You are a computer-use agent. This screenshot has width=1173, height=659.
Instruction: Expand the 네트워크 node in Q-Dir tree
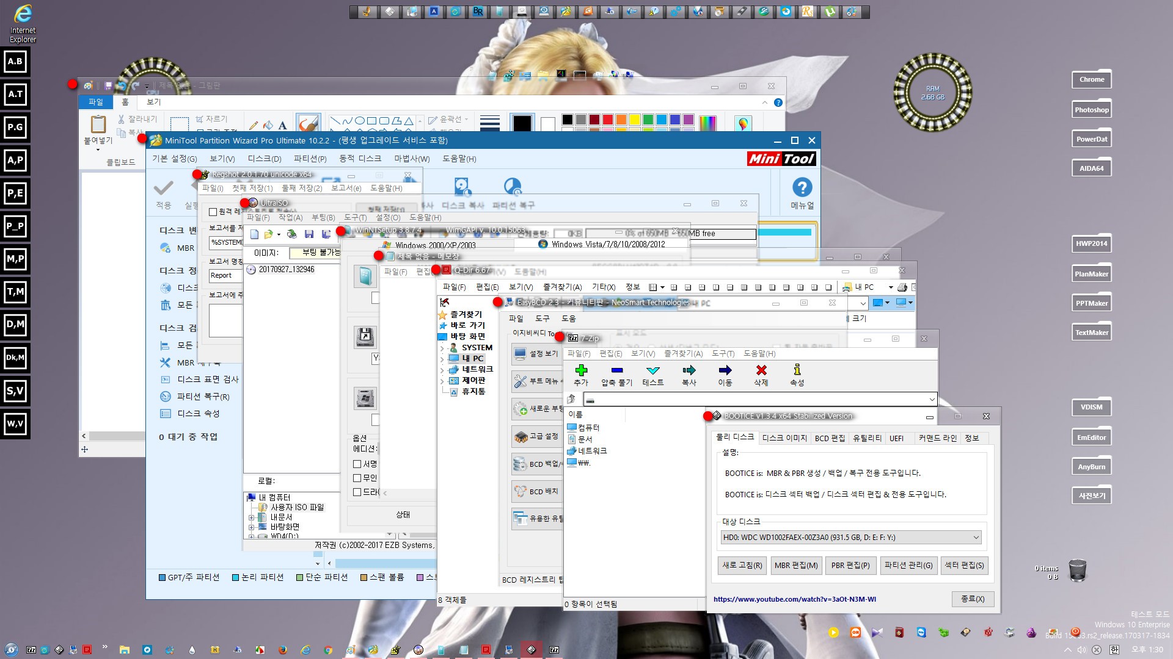click(442, 370)
